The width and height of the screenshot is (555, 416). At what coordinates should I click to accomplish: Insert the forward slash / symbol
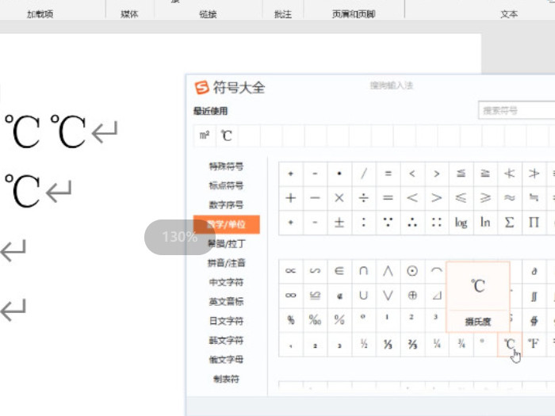(x=364, y=174)
